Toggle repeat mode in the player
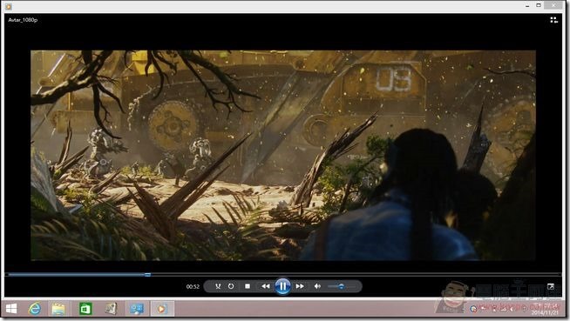570x321 pixels. tap(231, 286)
